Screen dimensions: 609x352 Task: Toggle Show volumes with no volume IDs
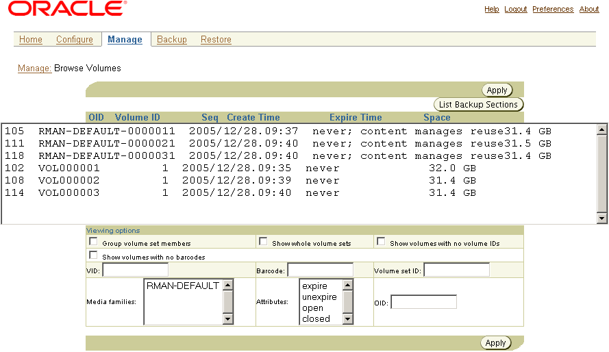pyautogui.click(x=381, y=242)
